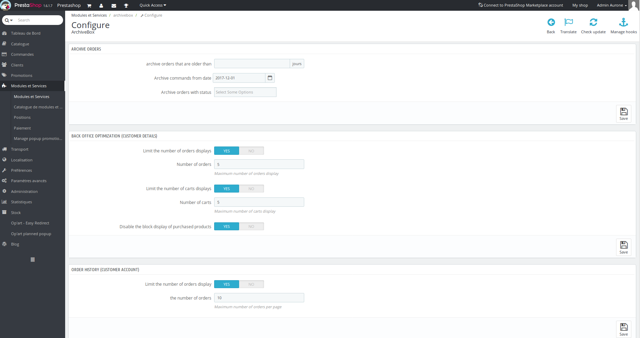Open Archive orders with status select box
Viewport: 640px width, 338px height.
(x=245, y=92)
